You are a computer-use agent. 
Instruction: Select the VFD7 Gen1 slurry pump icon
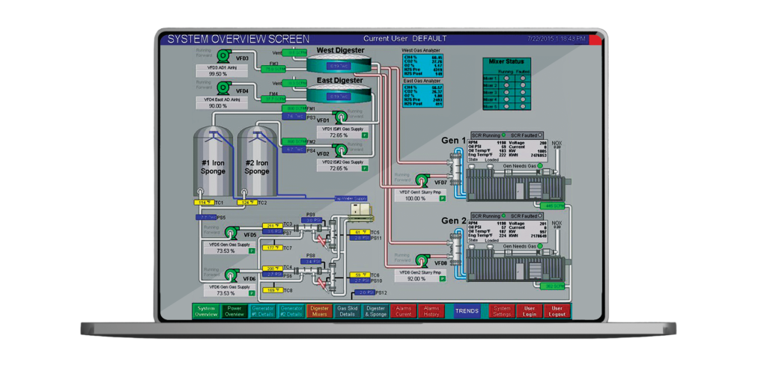[x=422, y=180]
